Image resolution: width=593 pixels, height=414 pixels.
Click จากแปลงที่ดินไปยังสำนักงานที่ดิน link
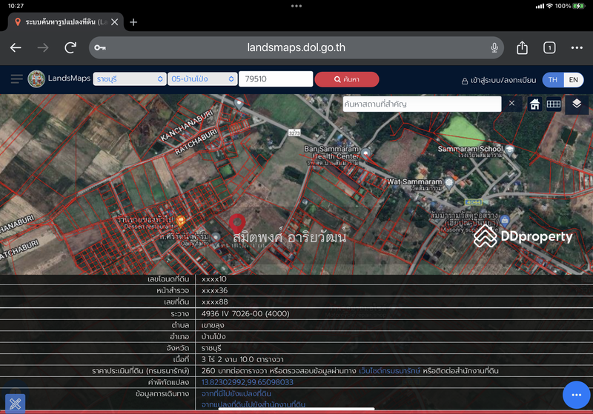click(254, 404)
